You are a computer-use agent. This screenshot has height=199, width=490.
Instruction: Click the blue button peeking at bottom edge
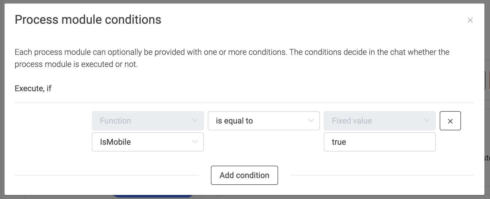pyautogui.click(x=153, y=197)
